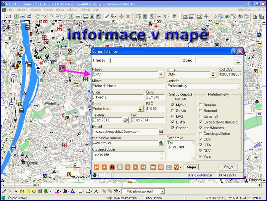Expand the line color dropdown in drawing toolbar
Image resolution: width=267 pixels, height=201 pixels.
[x=60, y=191]
